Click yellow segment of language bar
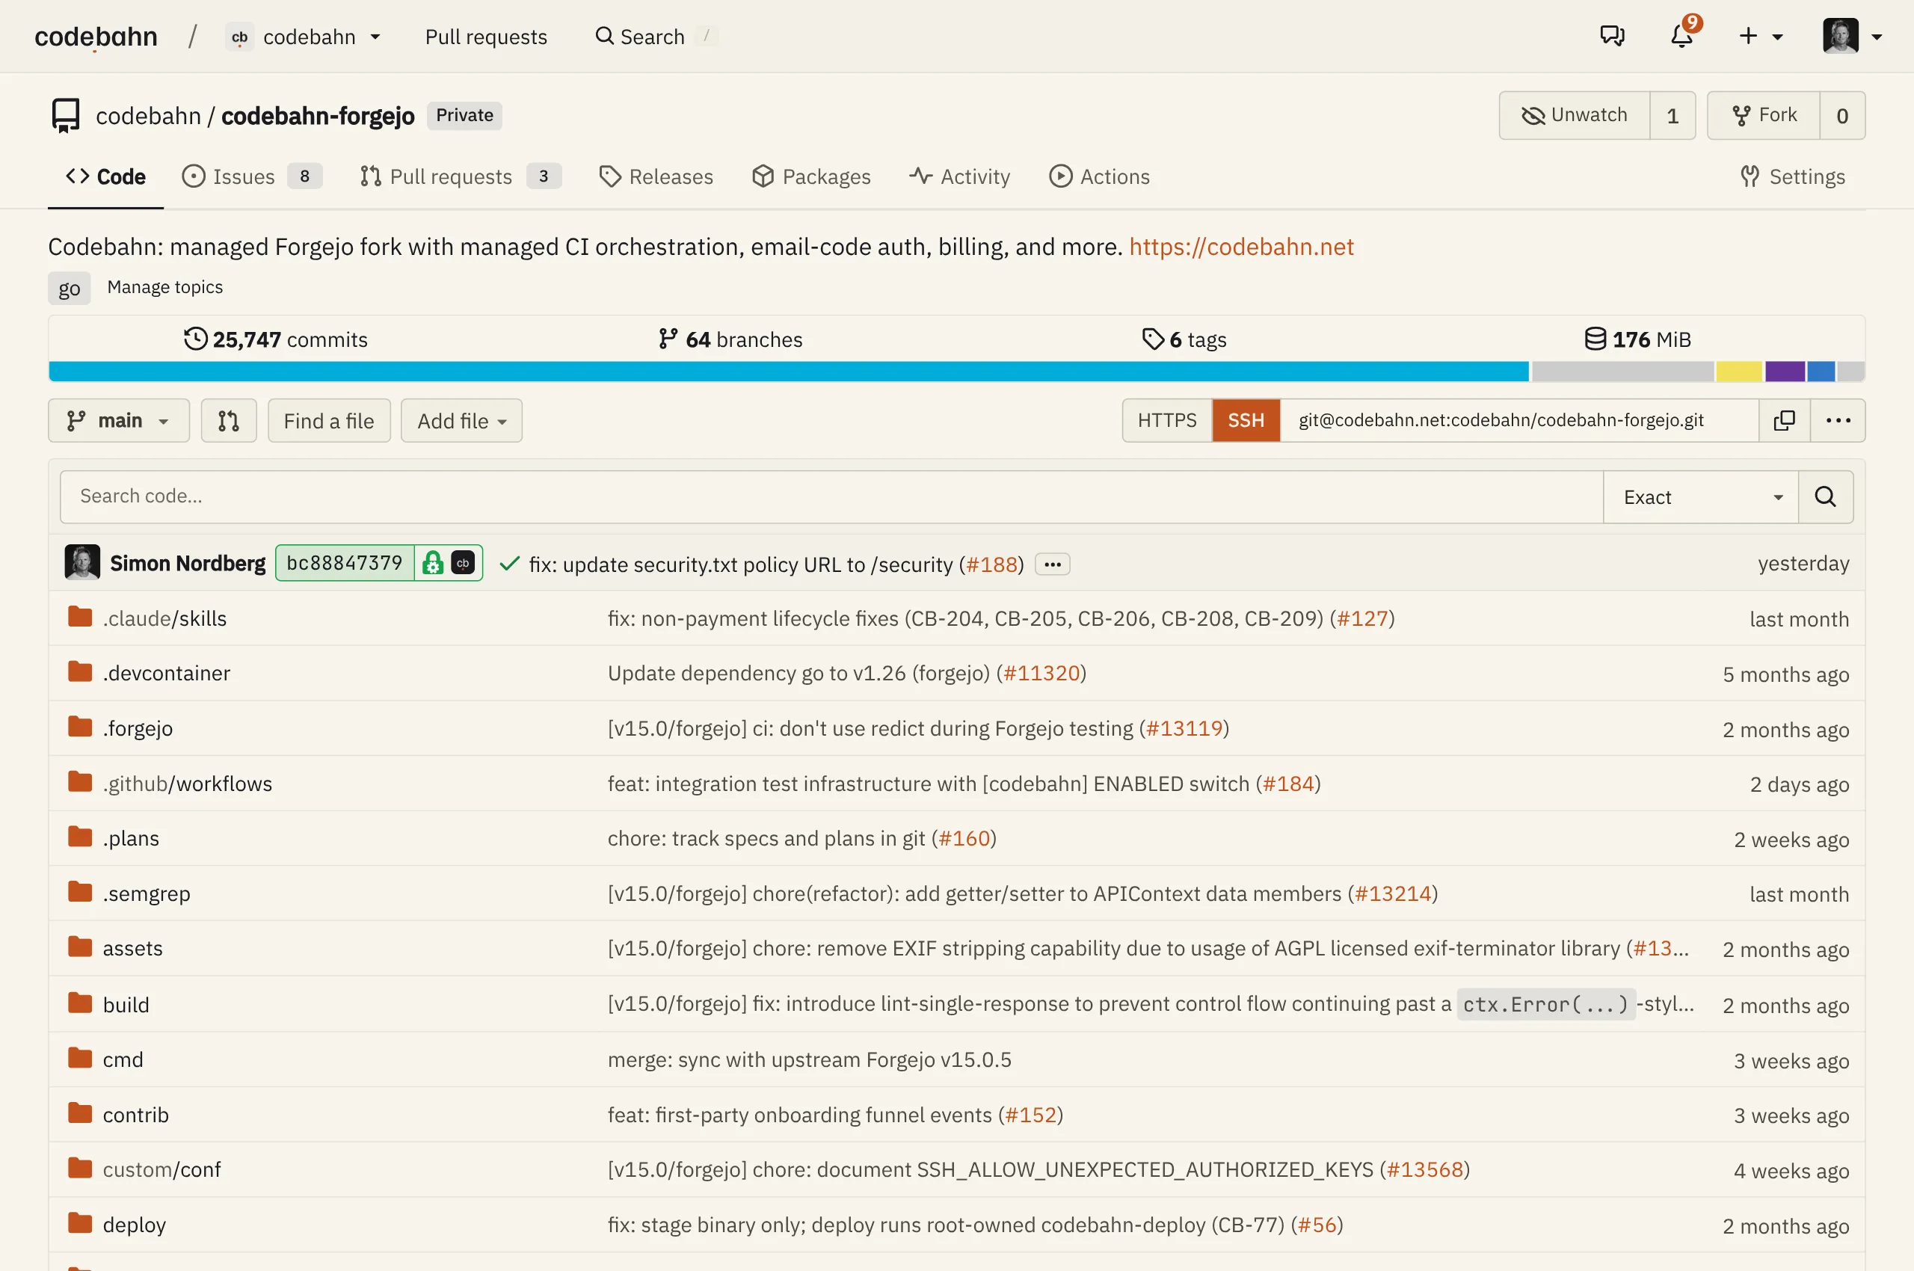 (x=1739, y=372)
